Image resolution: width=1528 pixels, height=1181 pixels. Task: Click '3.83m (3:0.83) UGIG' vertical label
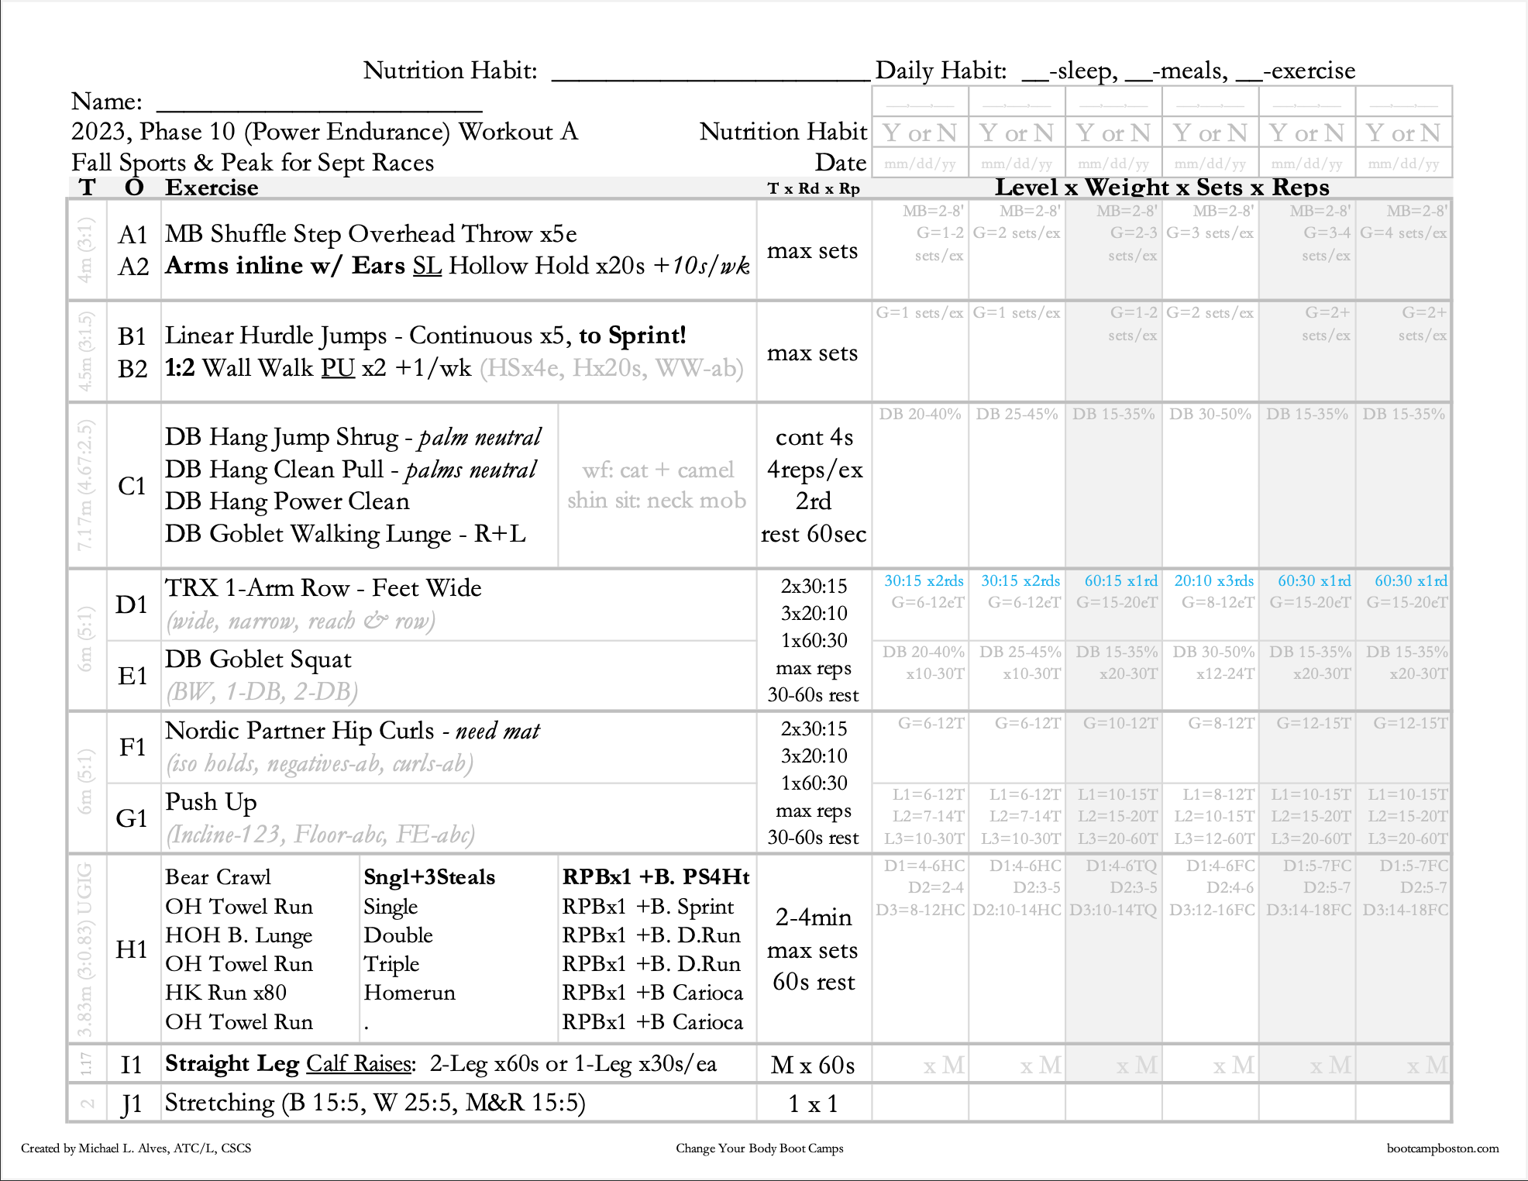coord(84,949)
